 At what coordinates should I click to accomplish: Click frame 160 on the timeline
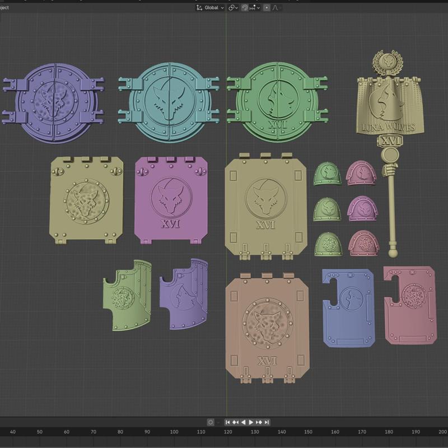click(335, 432)
